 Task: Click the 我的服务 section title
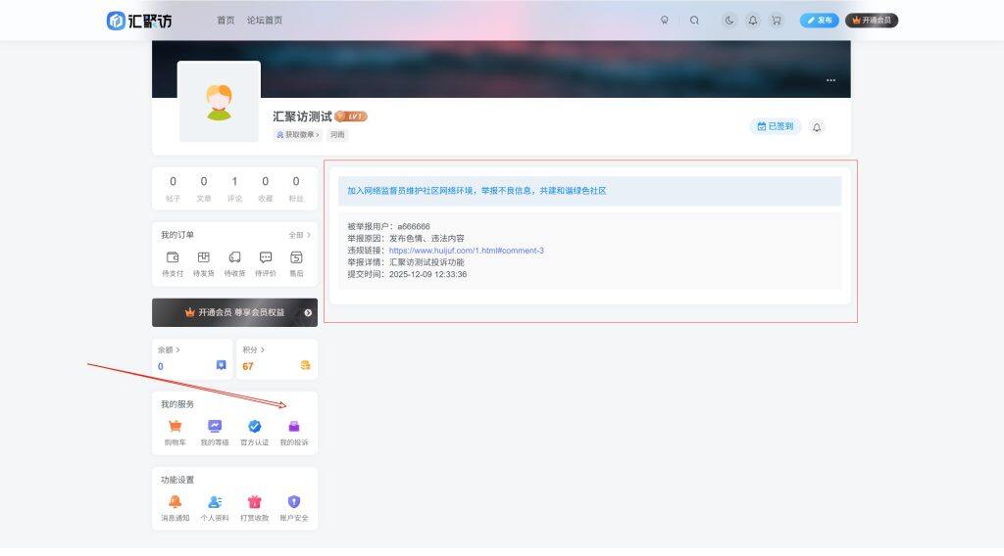[x=177, y=404]
